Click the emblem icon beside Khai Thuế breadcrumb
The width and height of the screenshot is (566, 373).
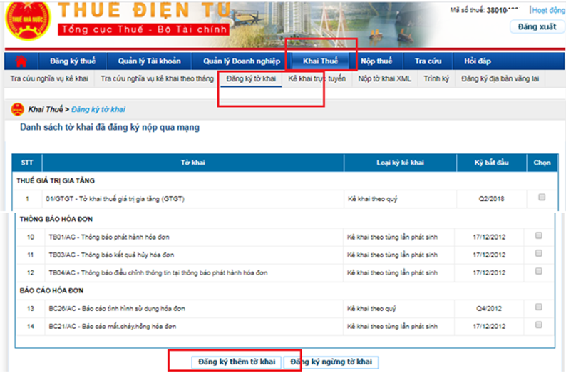coord(16,109)
